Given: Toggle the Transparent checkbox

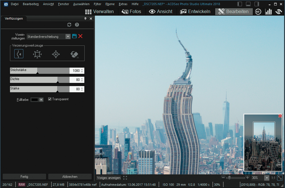Looking at the screenshot, I should [x=50, y=99].
